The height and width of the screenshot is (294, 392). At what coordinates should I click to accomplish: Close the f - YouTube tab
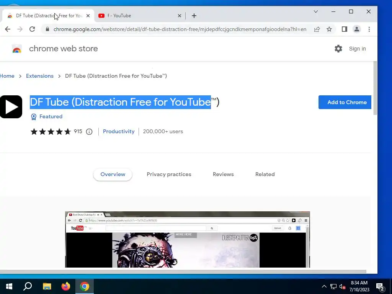click(179, 16)
